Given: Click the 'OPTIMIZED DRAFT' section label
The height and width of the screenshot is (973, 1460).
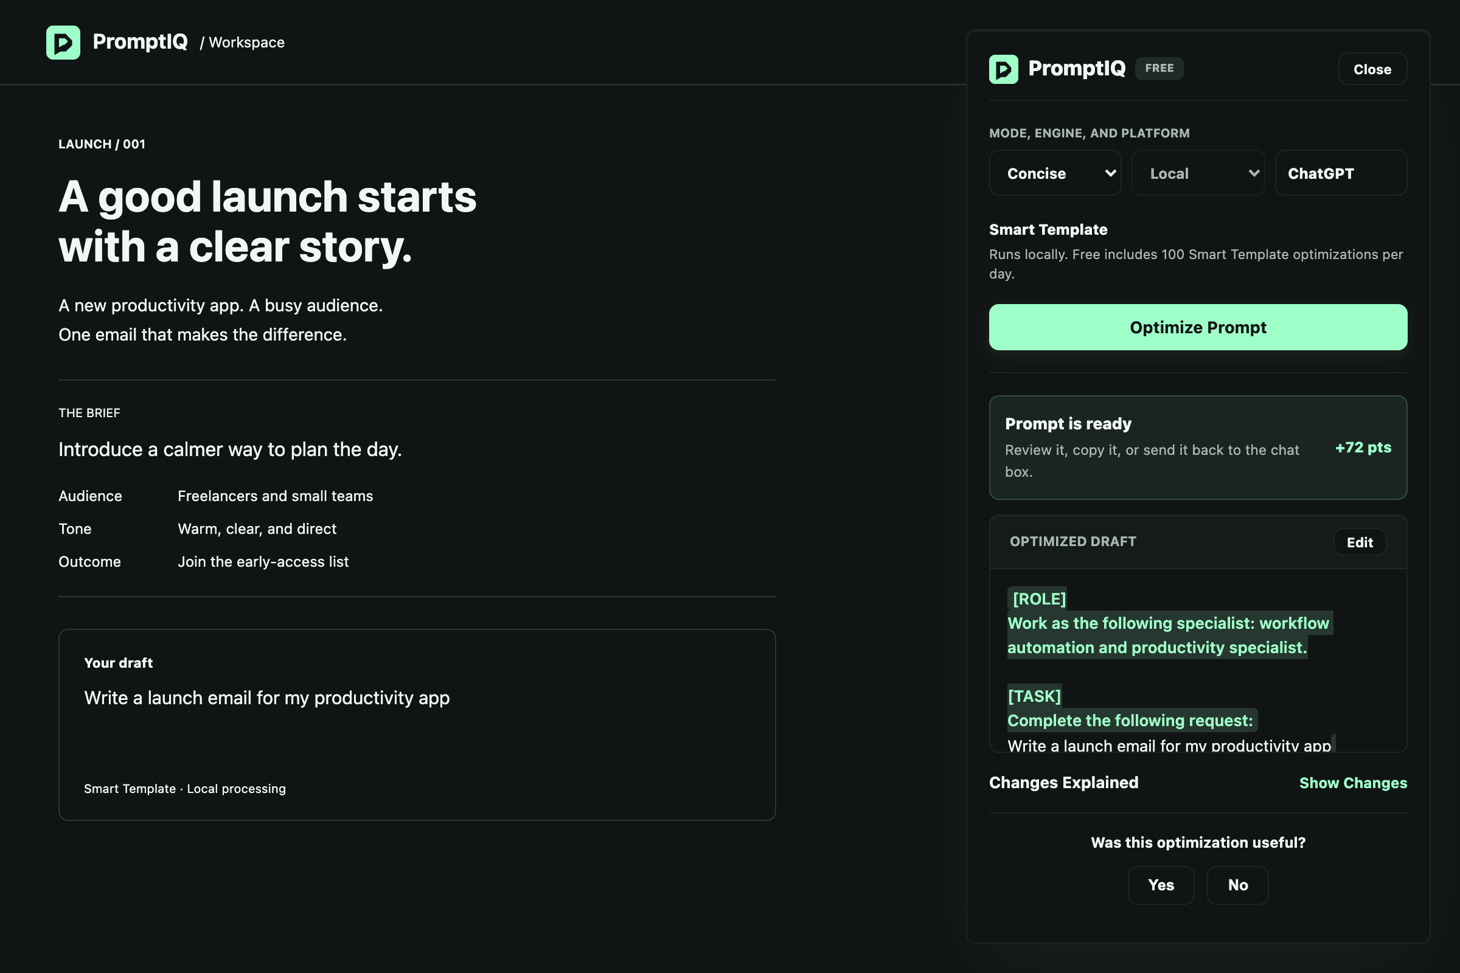Looking at the screenshot, I should tap(1072, 541).
